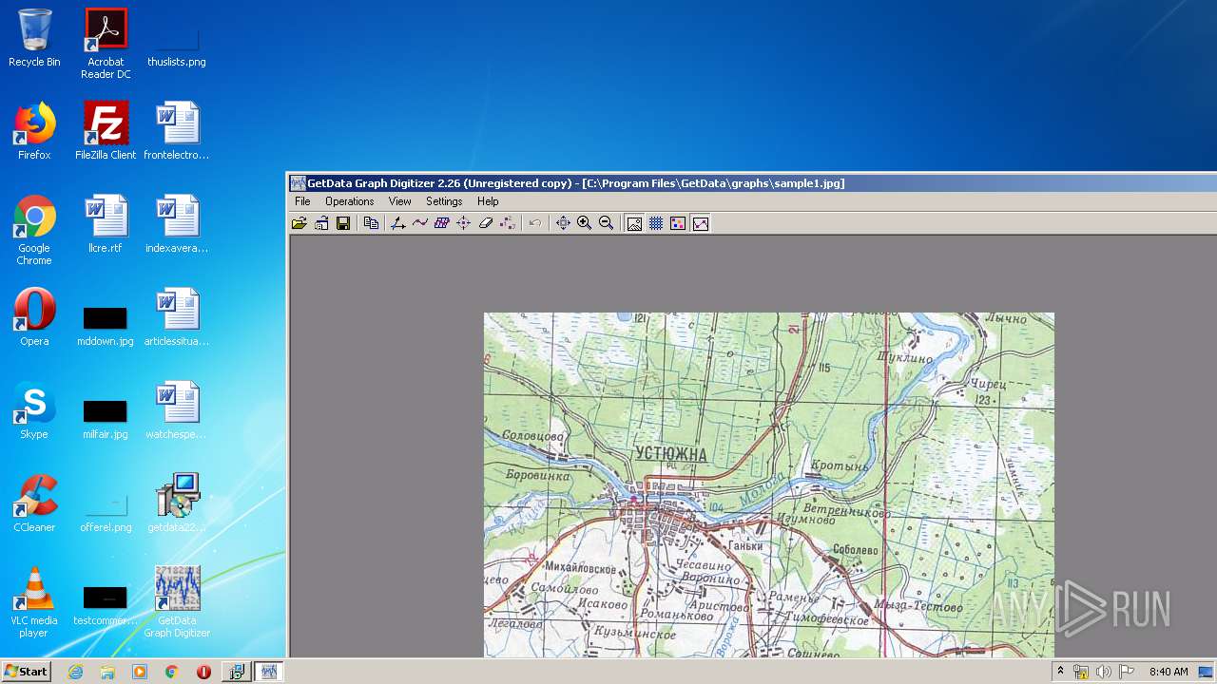
Task: Click the show desktop button
Action: [x=1207, y=672]
